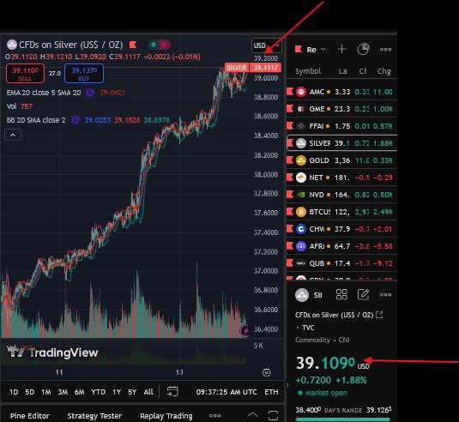Click the Day's Range bar in details panel
Viewport: 459px width, 422px height.
point(343,419)
